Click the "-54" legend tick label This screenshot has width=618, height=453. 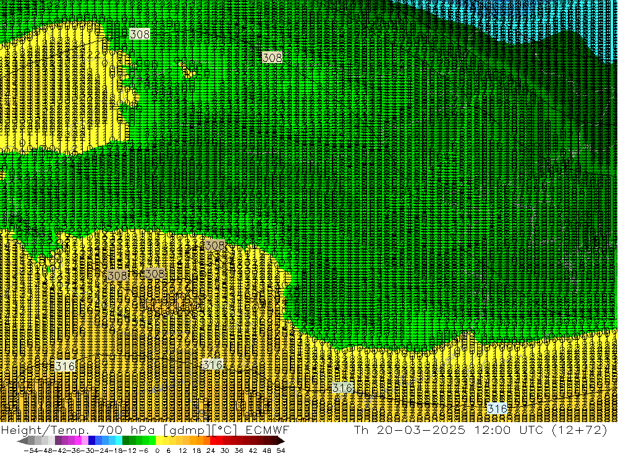pos(31,451)
